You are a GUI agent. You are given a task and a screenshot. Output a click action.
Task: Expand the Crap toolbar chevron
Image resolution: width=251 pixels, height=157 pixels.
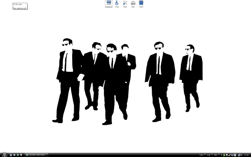click(212, 154)
